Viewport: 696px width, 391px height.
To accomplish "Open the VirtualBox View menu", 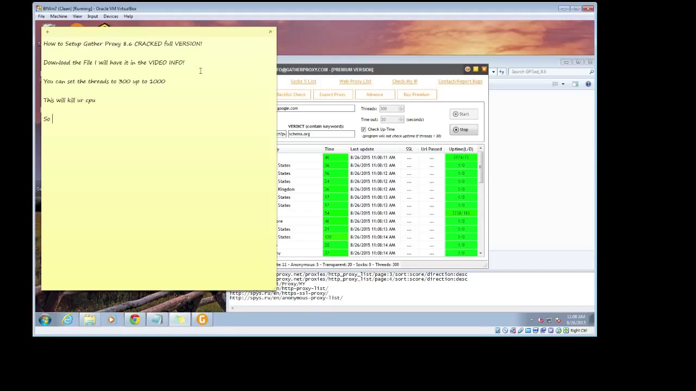I will [77, 16].
